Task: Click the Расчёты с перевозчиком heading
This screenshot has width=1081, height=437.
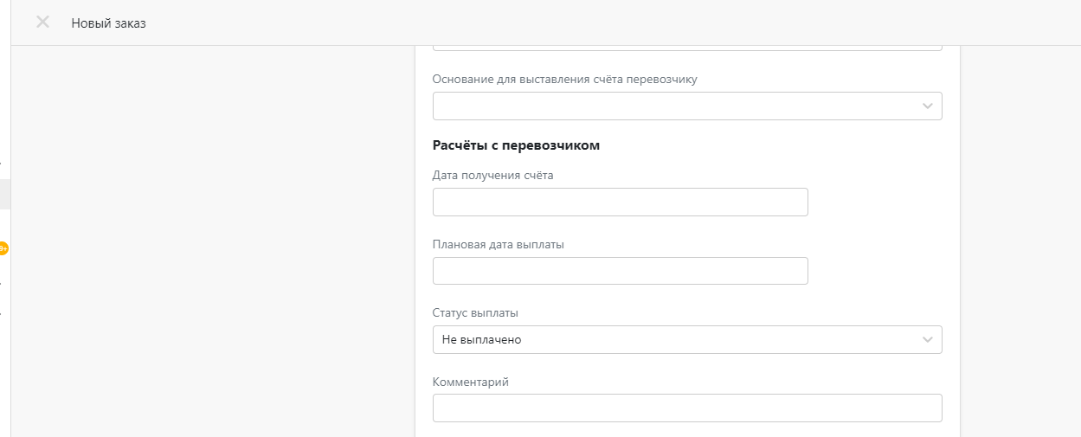Action: tap(516, 145)
